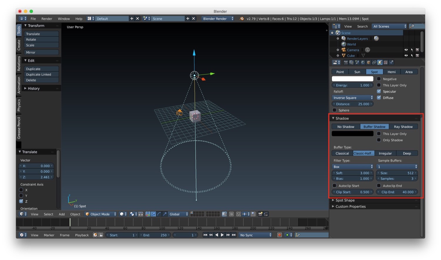Click the proportional editing icon in header

[x=231, y=214]
